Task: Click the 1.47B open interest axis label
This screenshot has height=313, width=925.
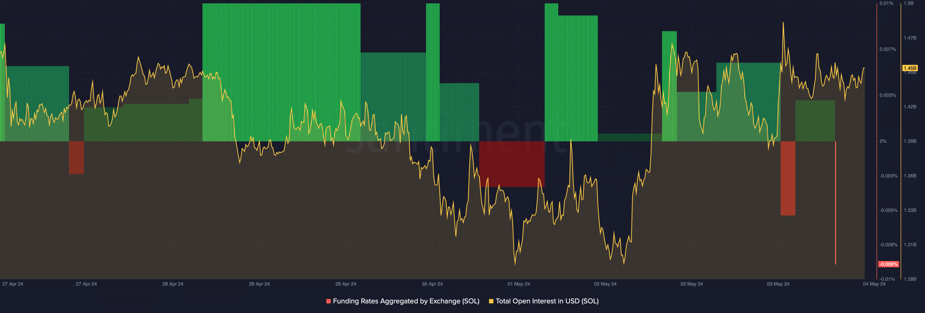Action: coord(910,38)
